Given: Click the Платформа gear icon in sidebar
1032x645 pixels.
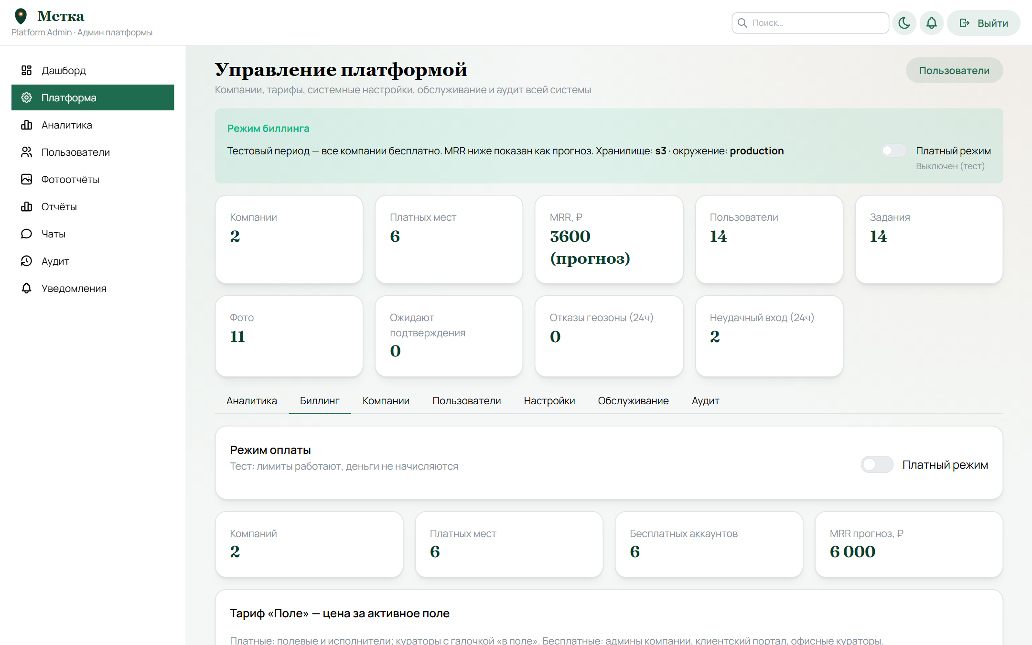Looking at the screenshot, I should coord(26,97).
